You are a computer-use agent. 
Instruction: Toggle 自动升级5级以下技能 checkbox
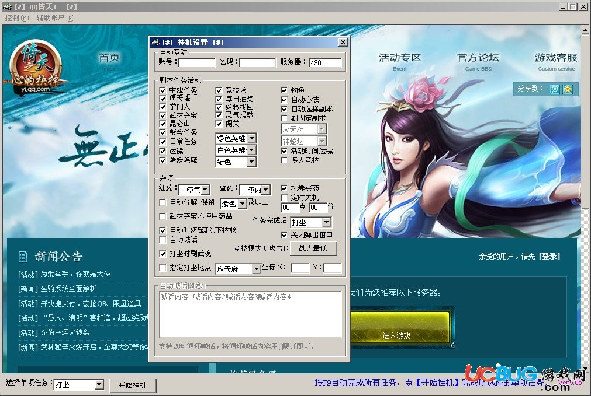[x=163, y=230]
